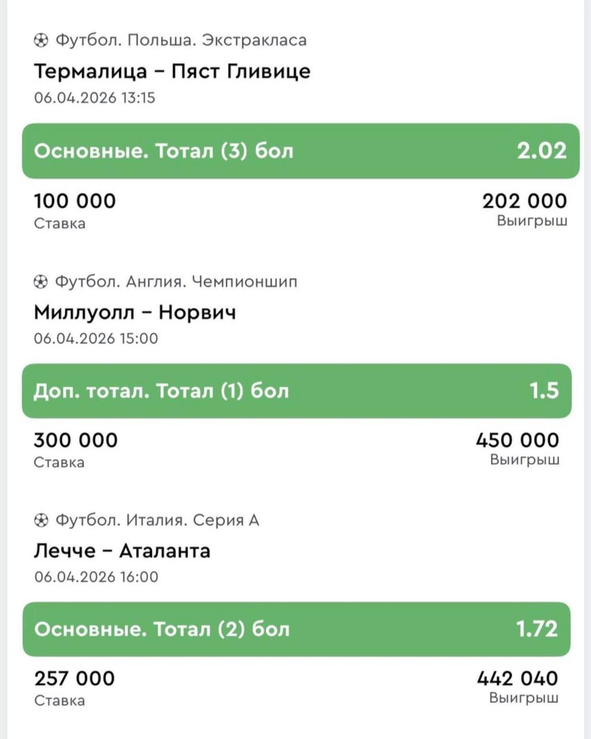Click the 450 000 winnings amount
Image resolution: width=591 pixels, height=739 pixels.
[x=517, y=440]
